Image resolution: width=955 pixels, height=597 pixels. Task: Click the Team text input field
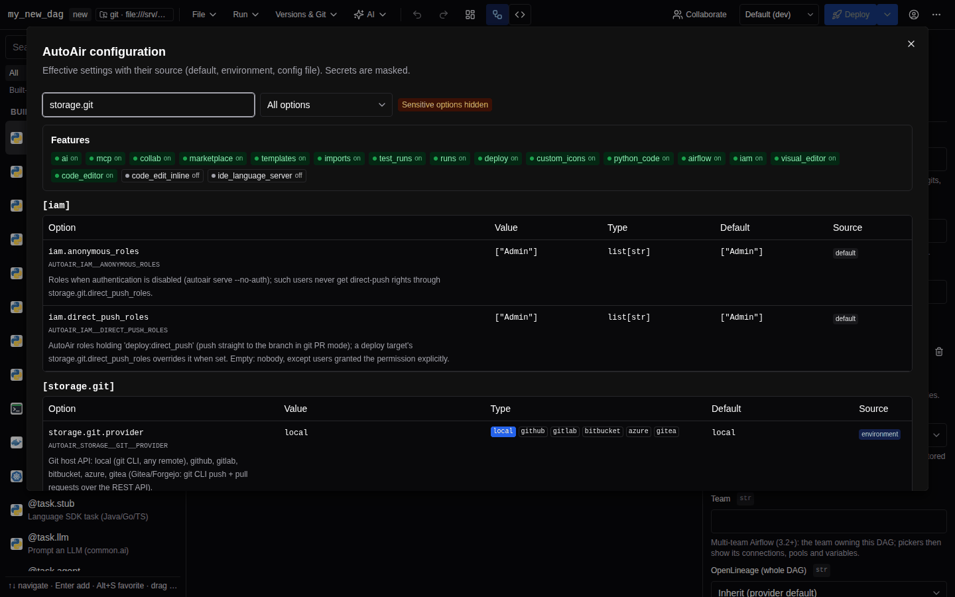pyautogui.click(x=829, y=521)
